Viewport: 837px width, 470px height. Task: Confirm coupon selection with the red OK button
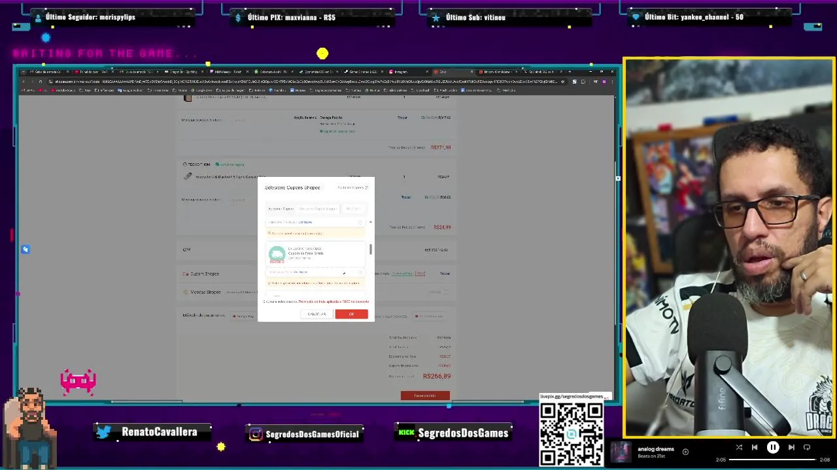(351, 314)
